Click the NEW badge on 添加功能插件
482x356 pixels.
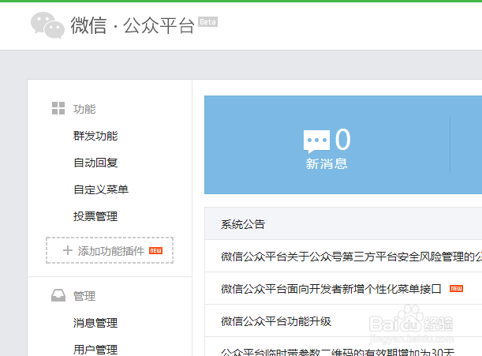(156, 250)
